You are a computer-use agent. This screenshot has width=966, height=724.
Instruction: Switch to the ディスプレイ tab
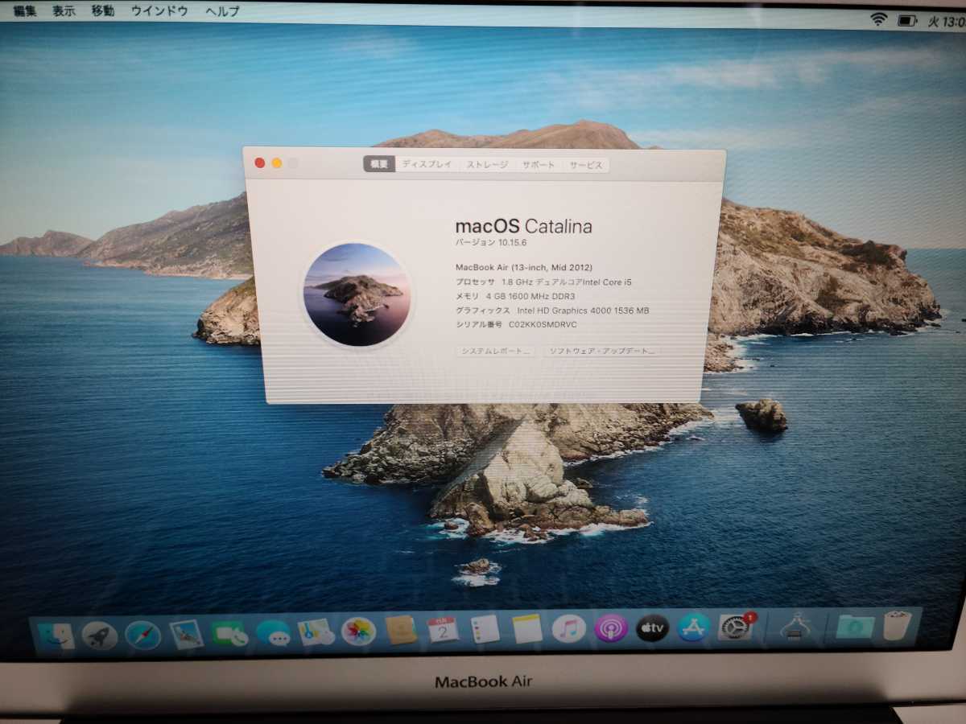pos(427,164)
